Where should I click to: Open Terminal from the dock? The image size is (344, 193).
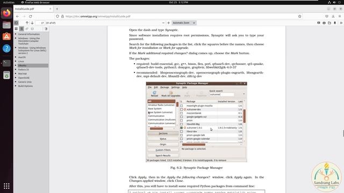pyautogui.click(x=6, y=63)
